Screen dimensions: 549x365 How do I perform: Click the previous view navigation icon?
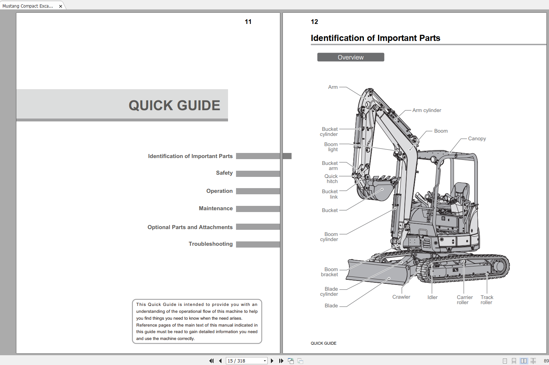click(291, 361)
